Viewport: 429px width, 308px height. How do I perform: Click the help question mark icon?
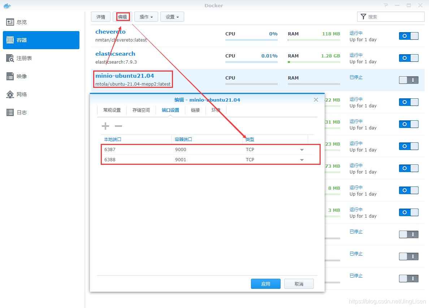(x=386, y=5)
